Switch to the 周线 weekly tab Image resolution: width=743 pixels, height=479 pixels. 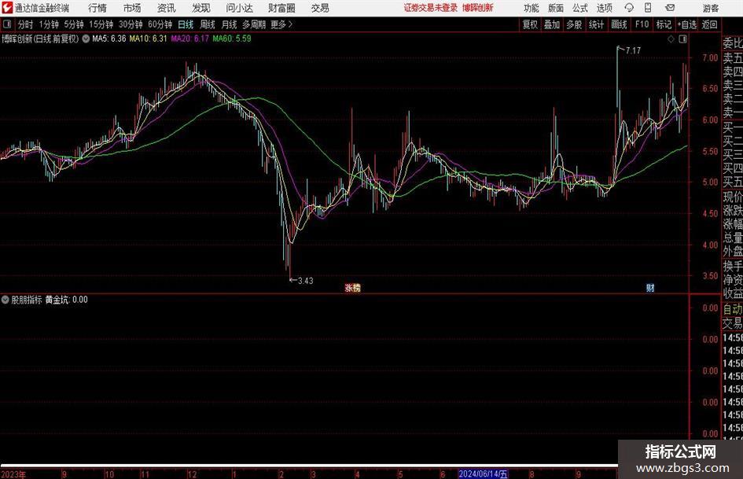click(x=208, y=24)
